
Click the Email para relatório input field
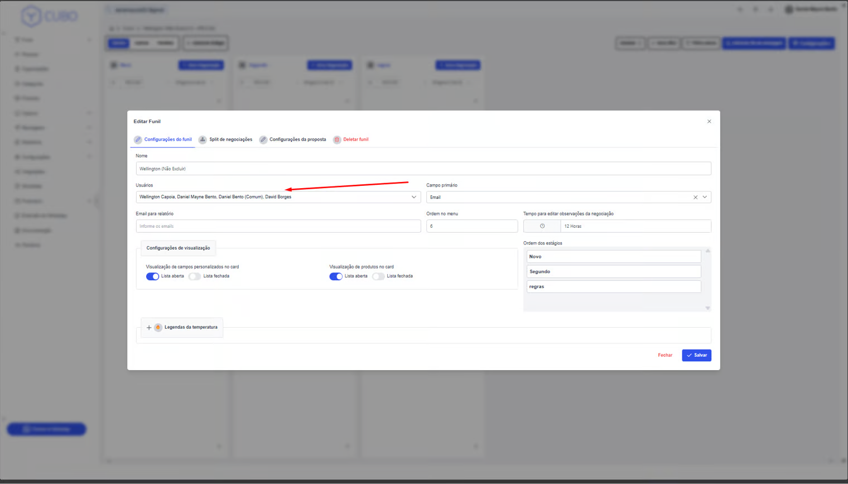click(278, 226)
